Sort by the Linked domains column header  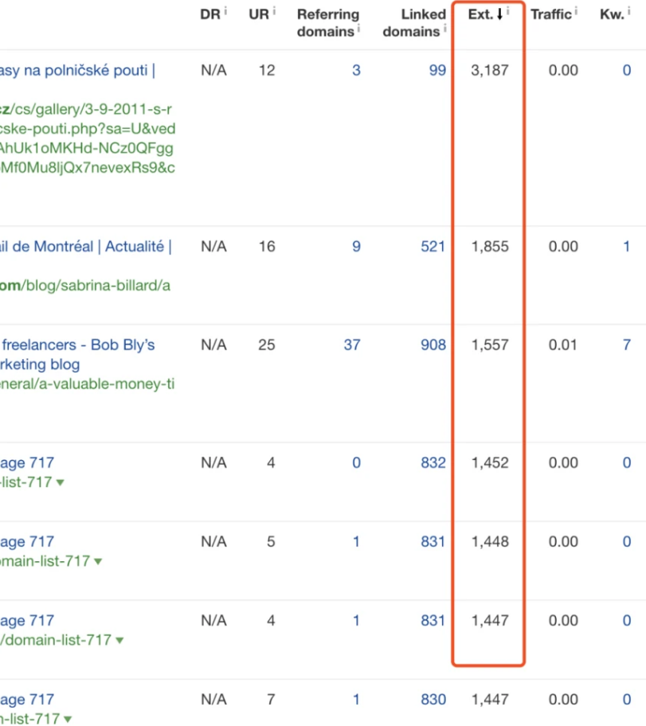(x=413, y=23)
